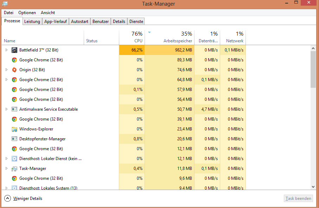Screen dimensions: 319x208
Task: Click the Desktopfenster-Manager process icon
Action: coord(14,139)
